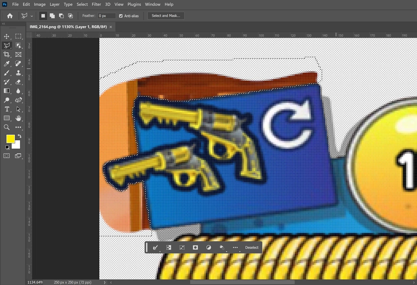Image resolution: width=417 pixels, height=285 pixels.
Task: Toggle the Anti-alias checkbox
Action: pyautogui.click(x=121, y=16)
